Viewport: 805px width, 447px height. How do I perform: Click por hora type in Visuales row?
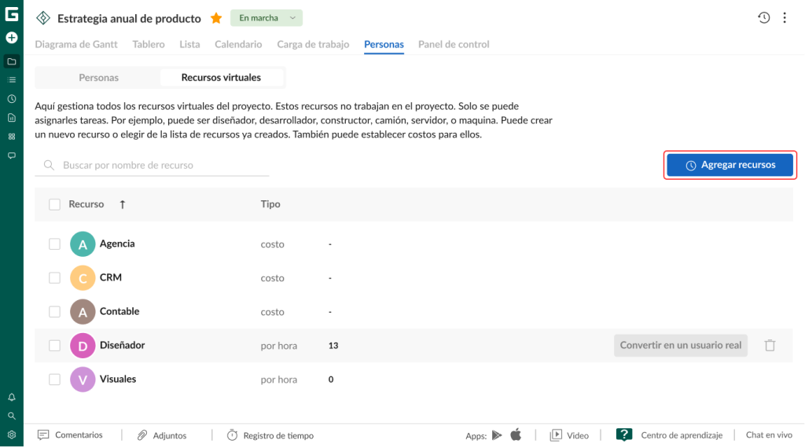click(x=279, y=379)
